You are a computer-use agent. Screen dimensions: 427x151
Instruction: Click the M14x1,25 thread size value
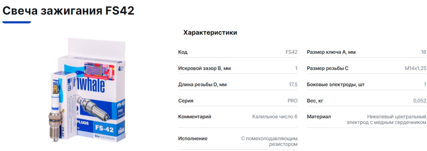click(x=415, y=68)
